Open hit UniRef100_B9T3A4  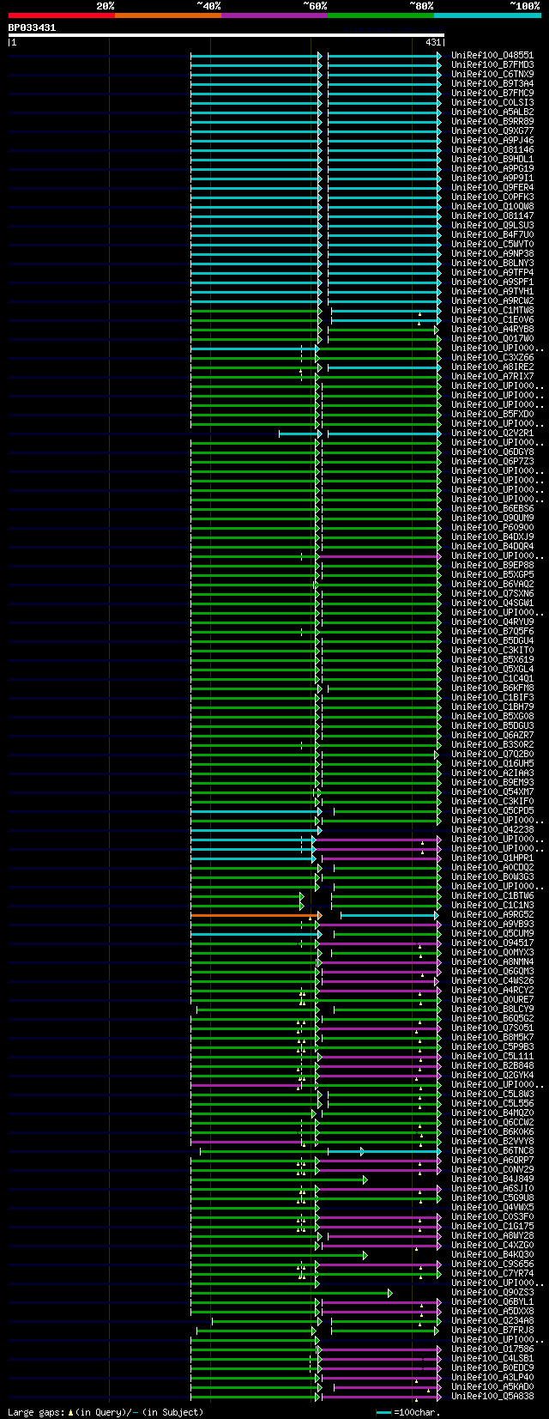click(x=492, y=84)
